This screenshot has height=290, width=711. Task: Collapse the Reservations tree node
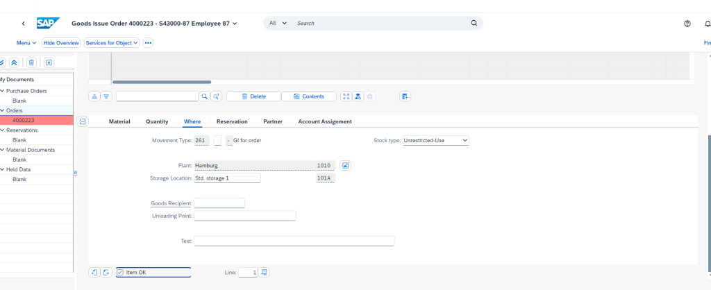coord(2,130)
